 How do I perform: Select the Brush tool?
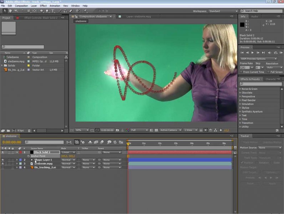click(x=59, y=11)
